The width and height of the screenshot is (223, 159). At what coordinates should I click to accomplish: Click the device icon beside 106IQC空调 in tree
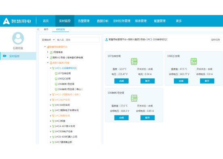coord(56,79)
